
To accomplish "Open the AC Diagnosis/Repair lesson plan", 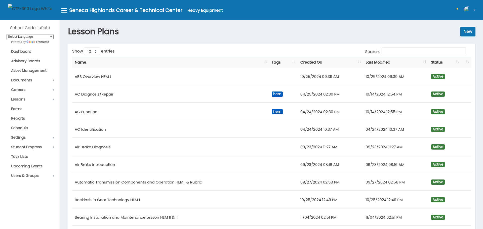I will [94, 94].
